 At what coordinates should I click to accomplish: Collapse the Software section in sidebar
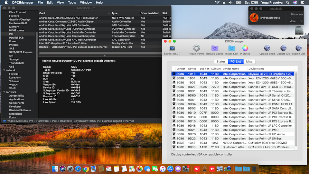click(4, 92)
